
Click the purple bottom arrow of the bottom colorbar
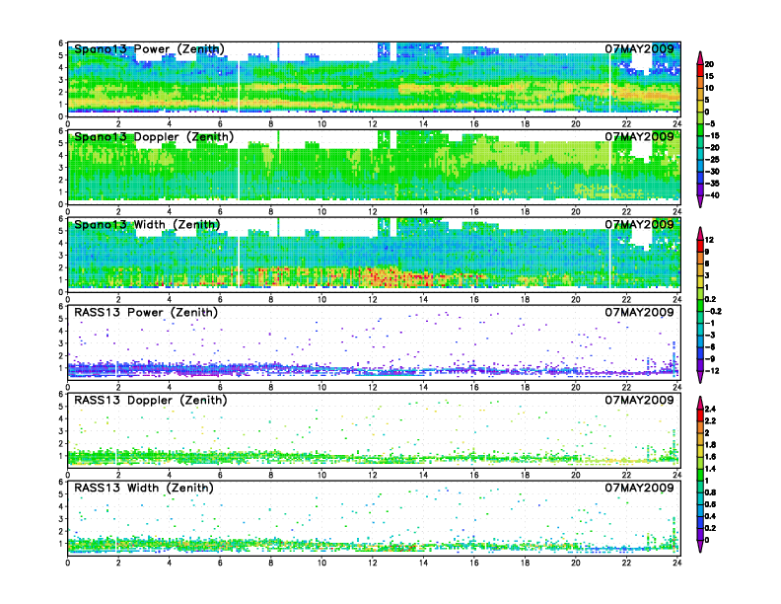tap(700, 546)
